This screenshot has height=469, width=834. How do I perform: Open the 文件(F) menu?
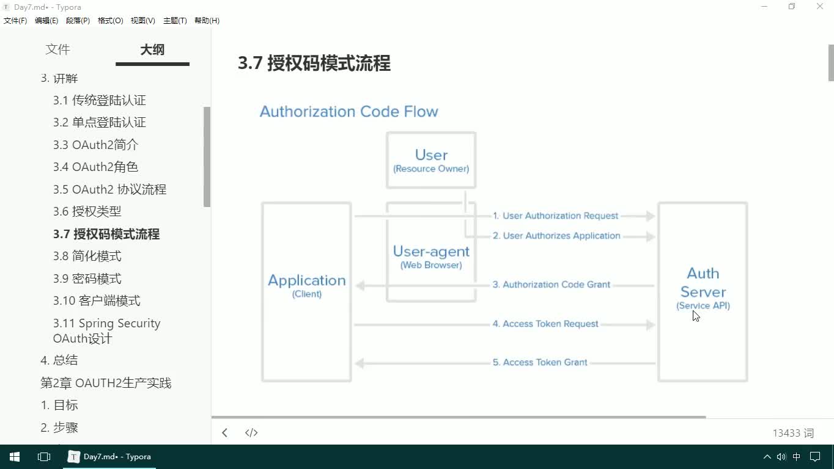[15, 21]
